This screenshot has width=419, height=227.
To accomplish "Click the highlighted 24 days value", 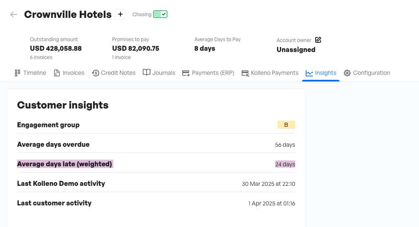I will coord(285,164).
